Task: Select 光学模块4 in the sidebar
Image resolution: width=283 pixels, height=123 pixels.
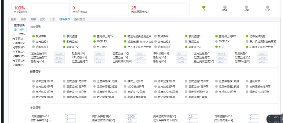Action: (x=18, y=52)
